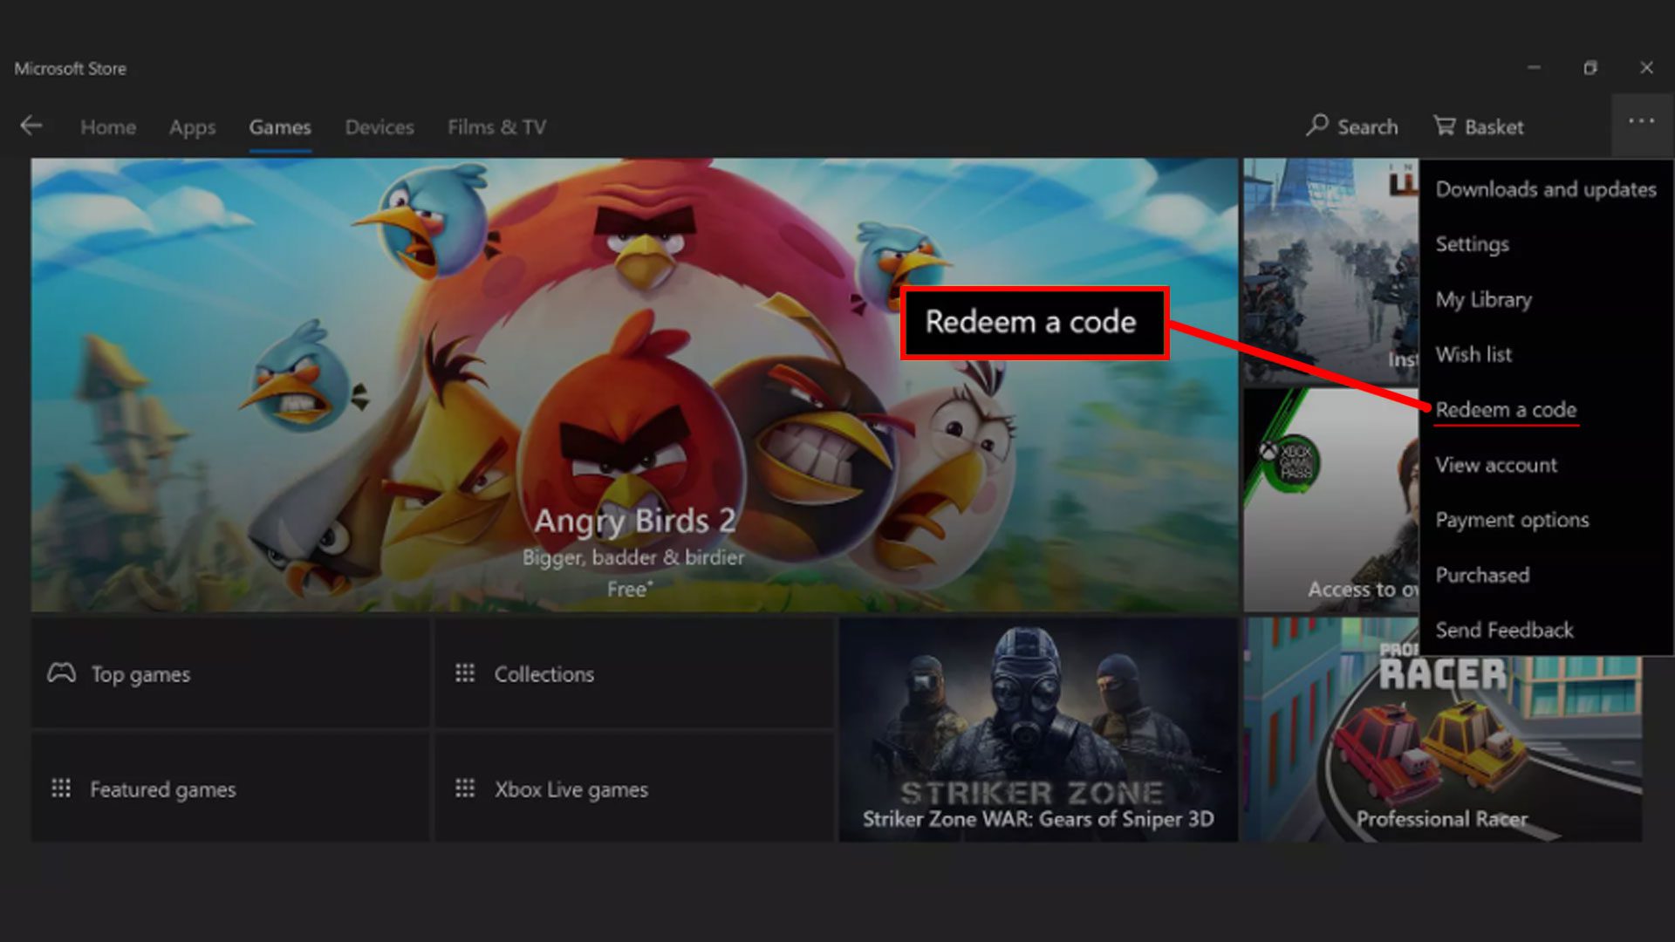Click the Angry Birds 2 title text

(x=634, y=521)
